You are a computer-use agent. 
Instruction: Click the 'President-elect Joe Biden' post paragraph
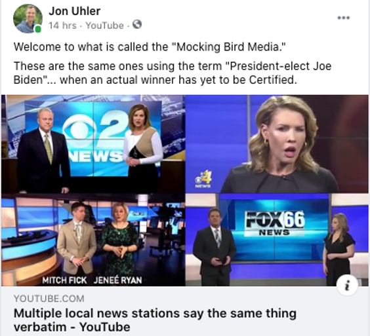[173, 73]
